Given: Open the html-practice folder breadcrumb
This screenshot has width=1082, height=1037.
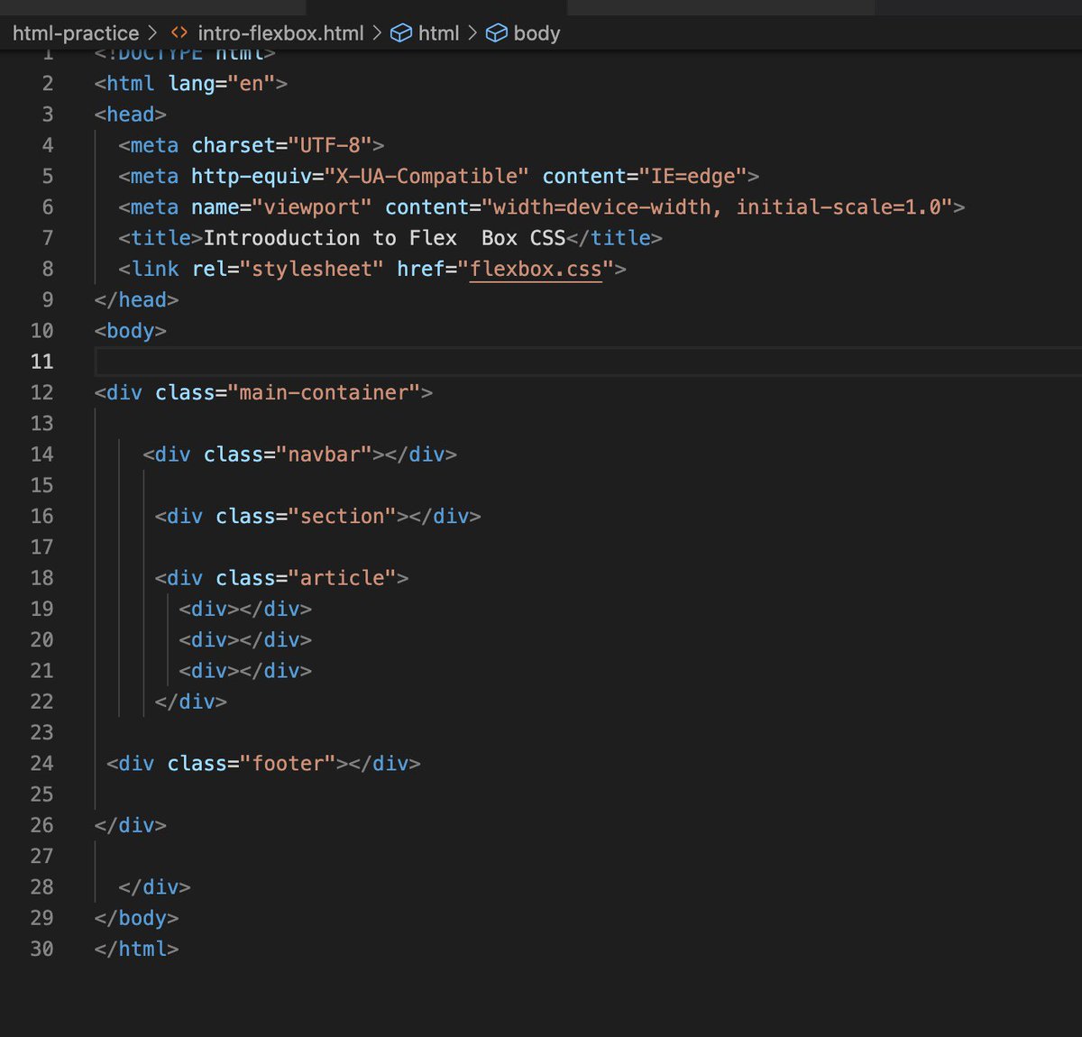Looking at the screenshot, I should tap(76, 32).
